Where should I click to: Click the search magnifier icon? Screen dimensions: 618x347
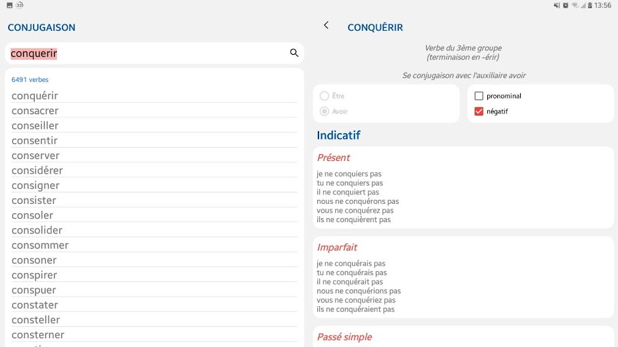tap(294, 53)
